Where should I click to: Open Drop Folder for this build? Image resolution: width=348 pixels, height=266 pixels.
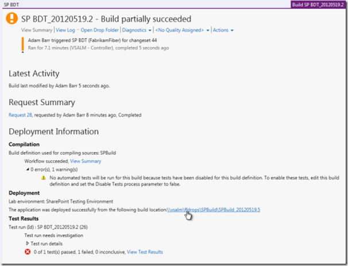coord(99,30)
